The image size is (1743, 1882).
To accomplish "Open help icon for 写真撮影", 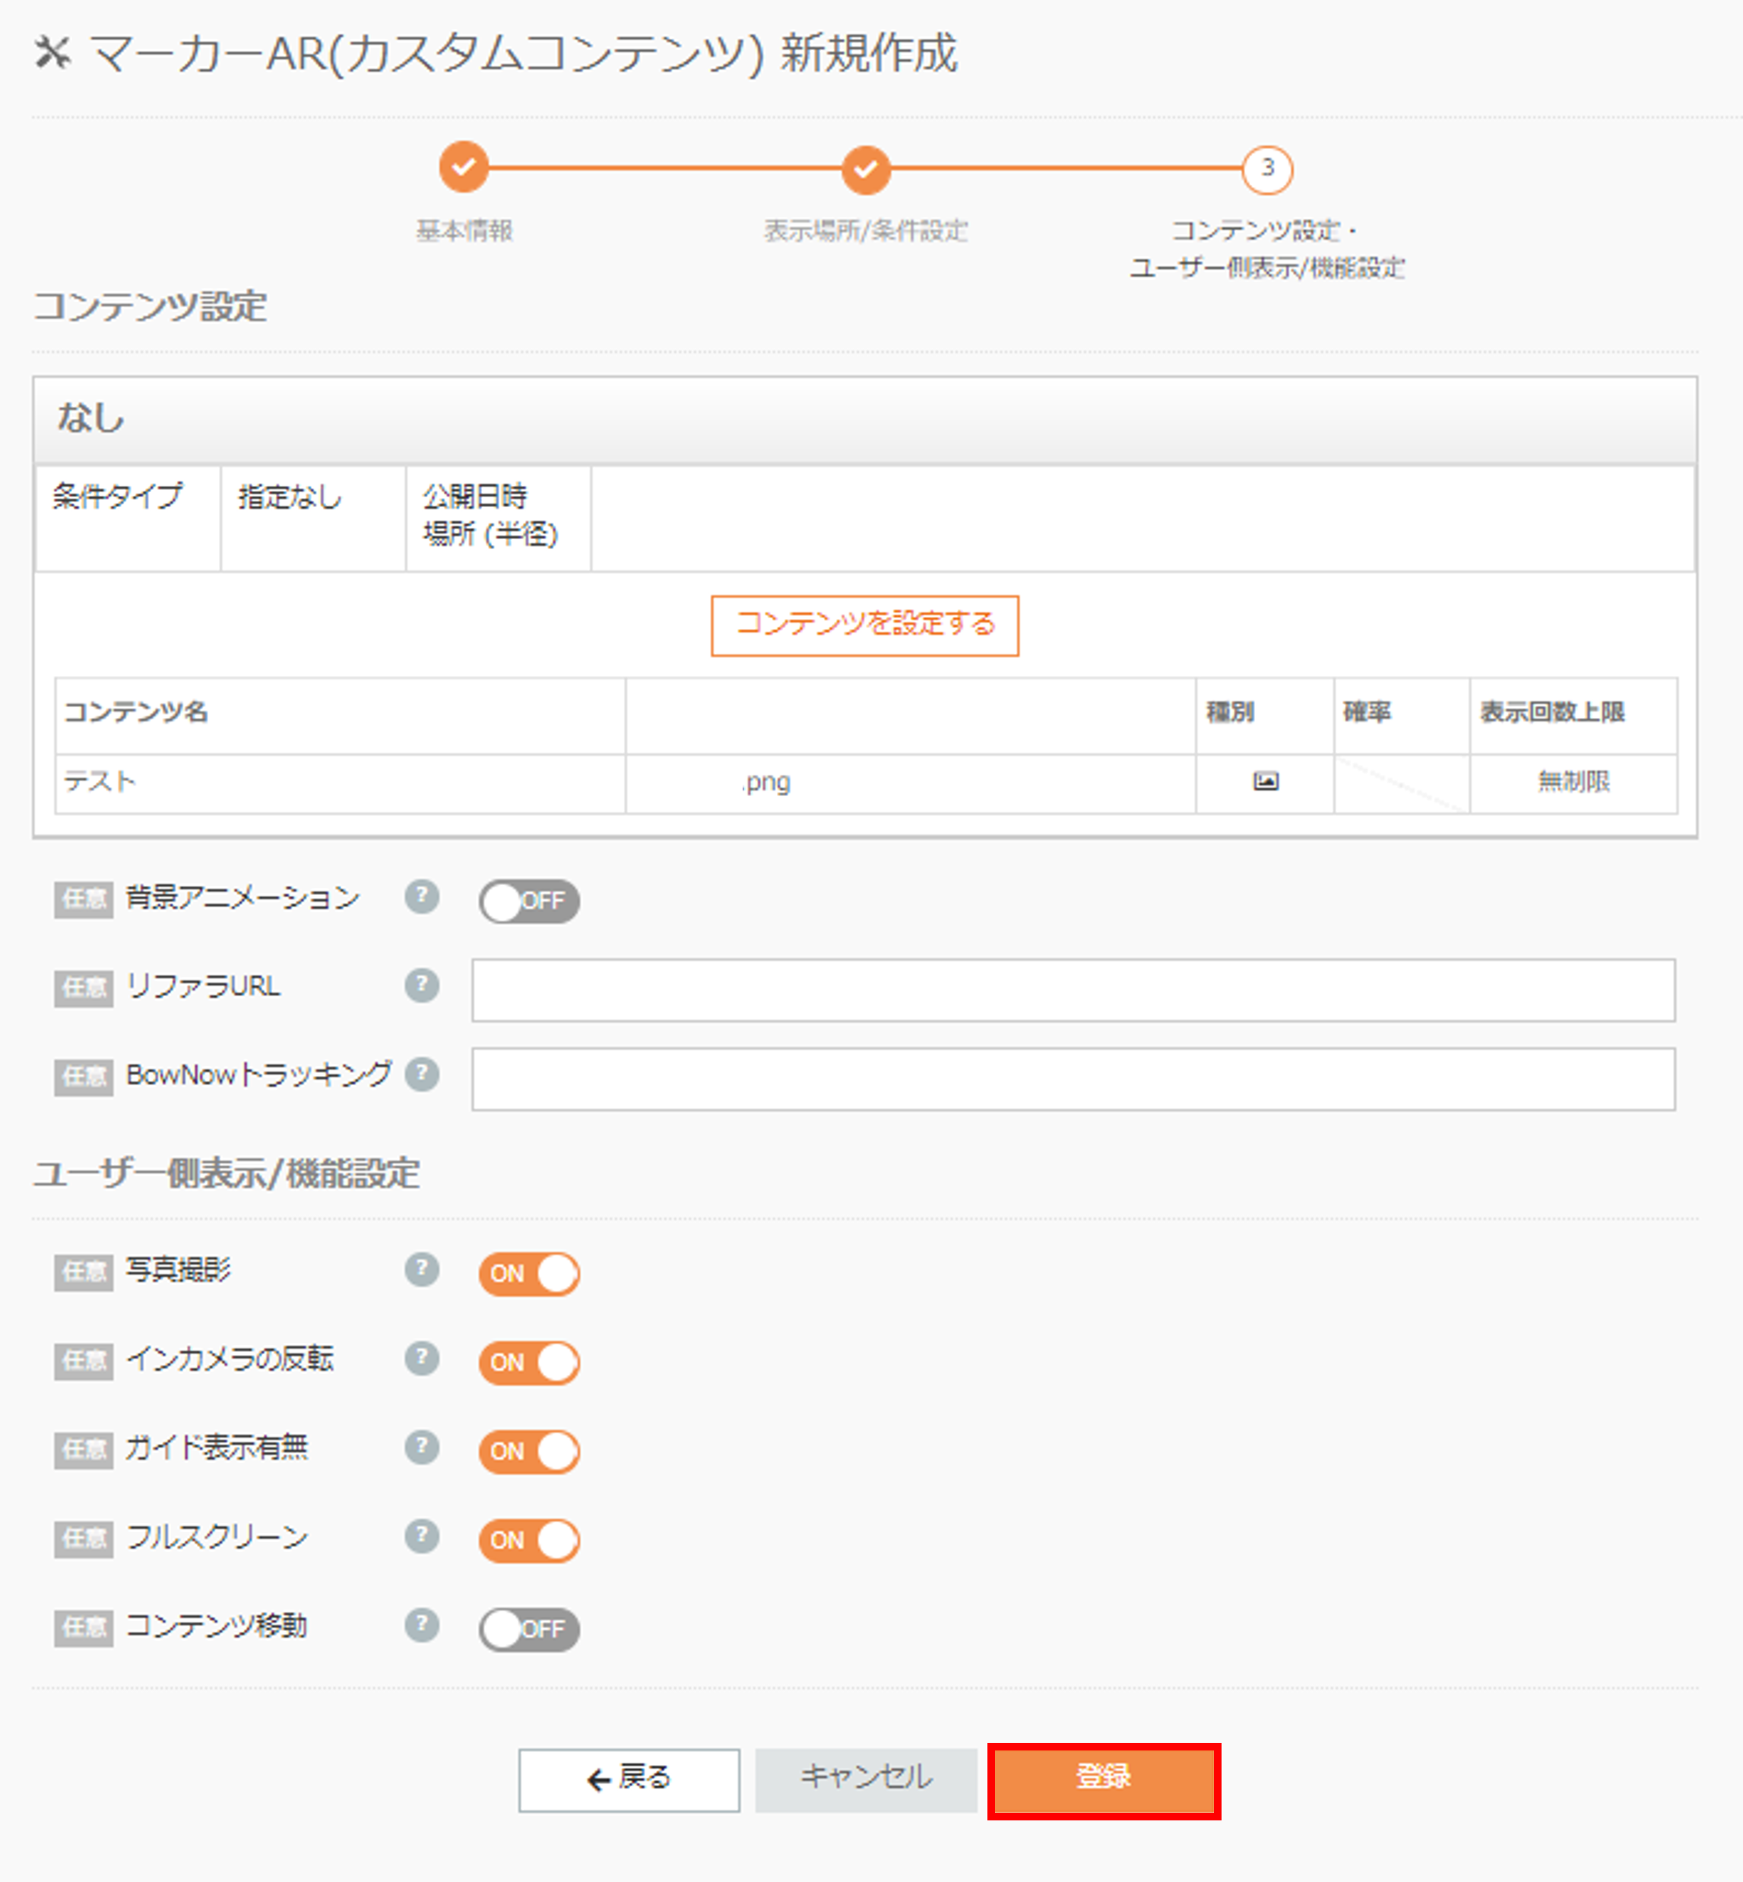I will (422, 1269).
